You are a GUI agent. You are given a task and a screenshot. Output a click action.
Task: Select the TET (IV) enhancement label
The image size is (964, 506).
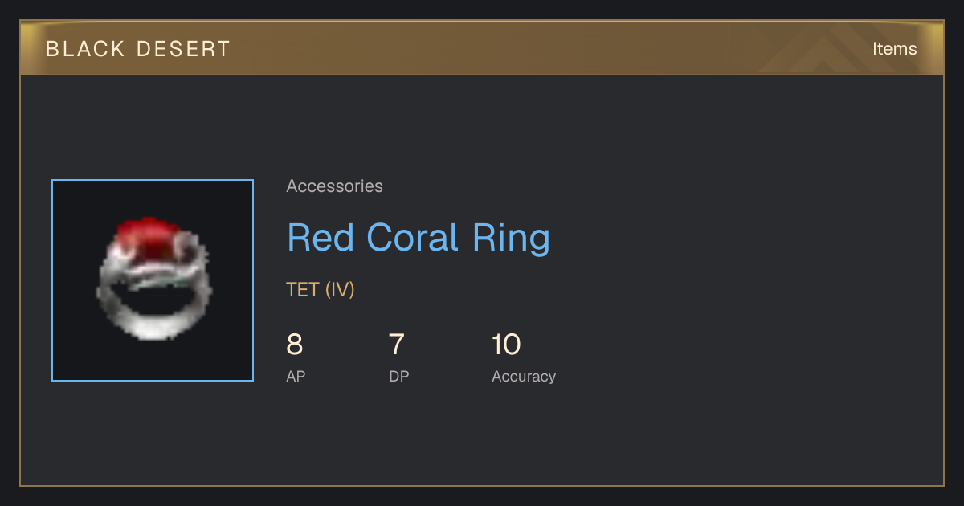click(x=321, y=290)
